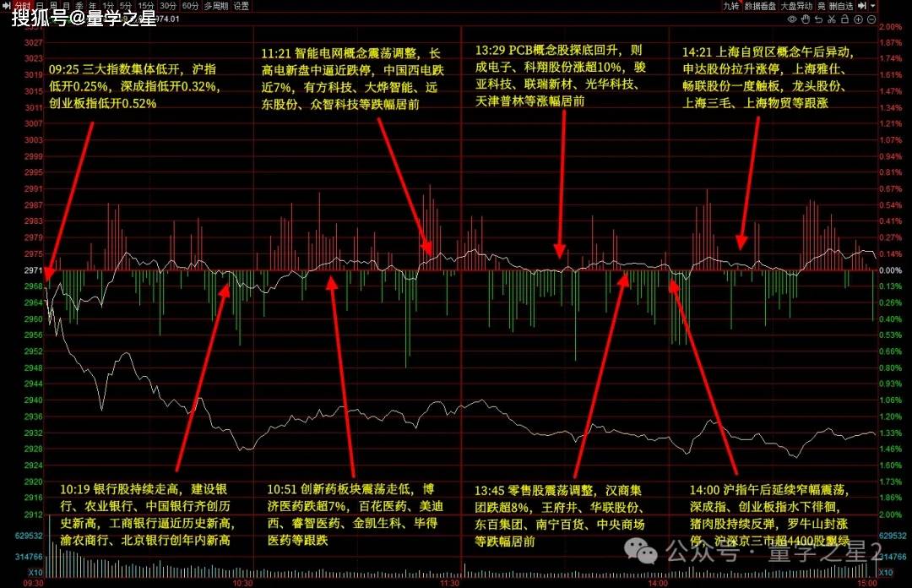Click the arrow-to-bar icon beside 删自选

pos(862,6)
